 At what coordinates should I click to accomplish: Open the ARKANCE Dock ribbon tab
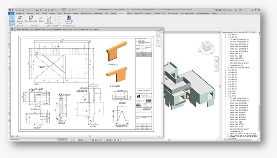coord(160,13)
